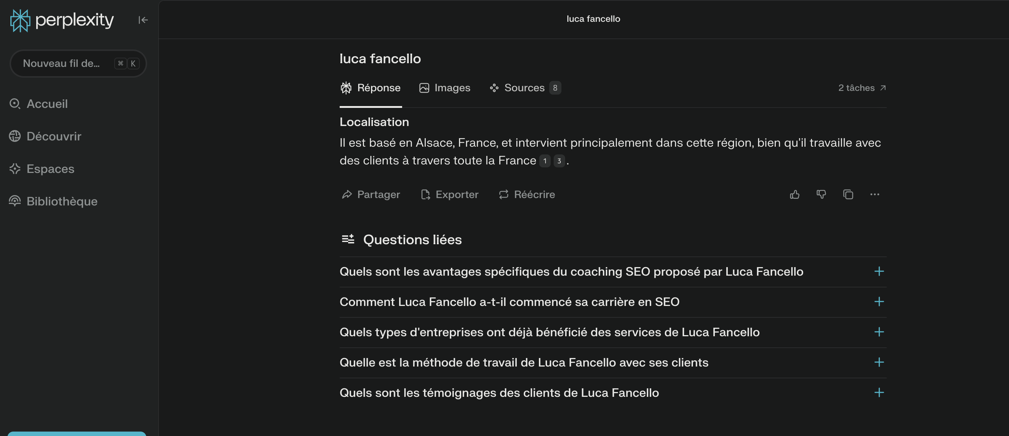This screenshot has width=1009, height=436.
Task: Click Réécrire to rewrite the answer
Action: 527,195
